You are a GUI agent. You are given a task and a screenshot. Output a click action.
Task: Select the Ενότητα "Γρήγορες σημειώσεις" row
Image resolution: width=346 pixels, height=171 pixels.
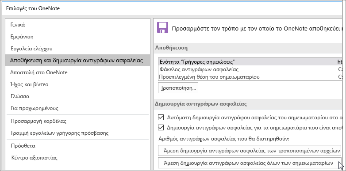coord(250,61)
